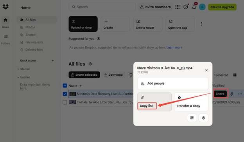Open the app grid launcher icon
The width and height of the screenshot is (244, 142).
[178, 7]
